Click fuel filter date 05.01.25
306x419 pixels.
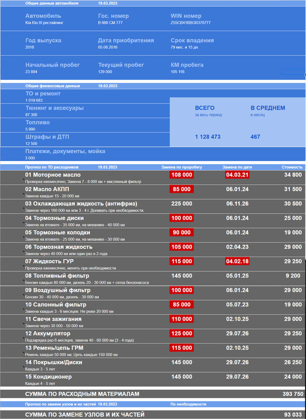(237, 276)
